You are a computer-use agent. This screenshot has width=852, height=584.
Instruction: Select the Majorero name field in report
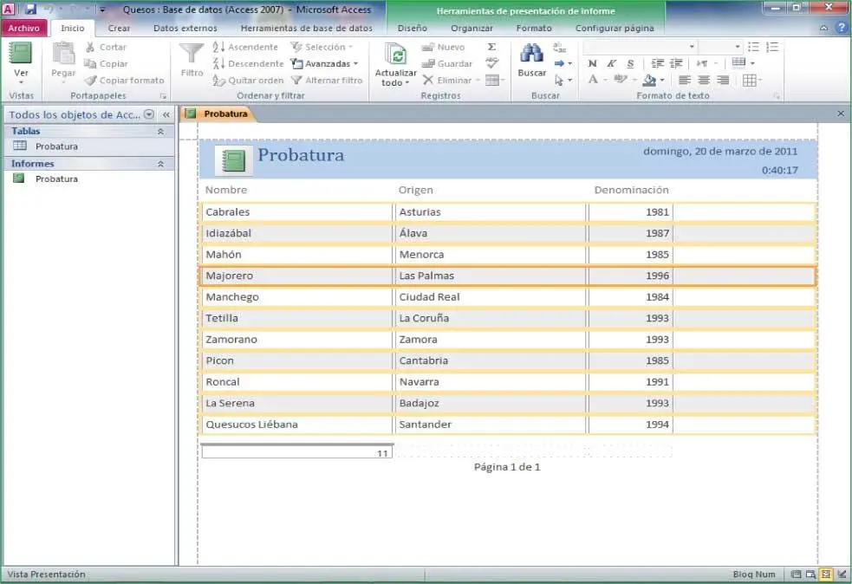[296, 276]
